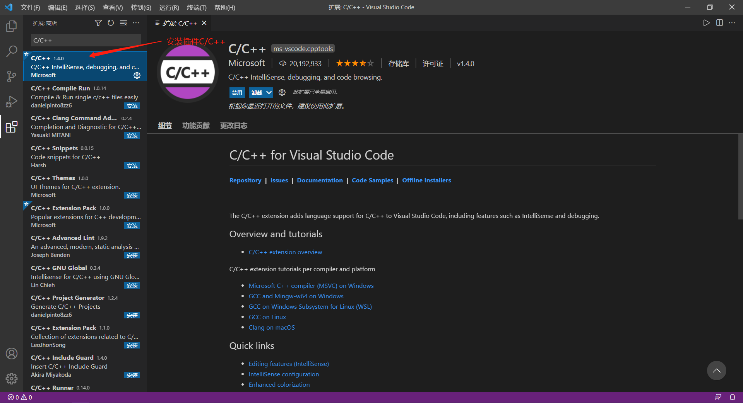
Task: Open Clang on macOS tutorial link
Action: [272, 327]
